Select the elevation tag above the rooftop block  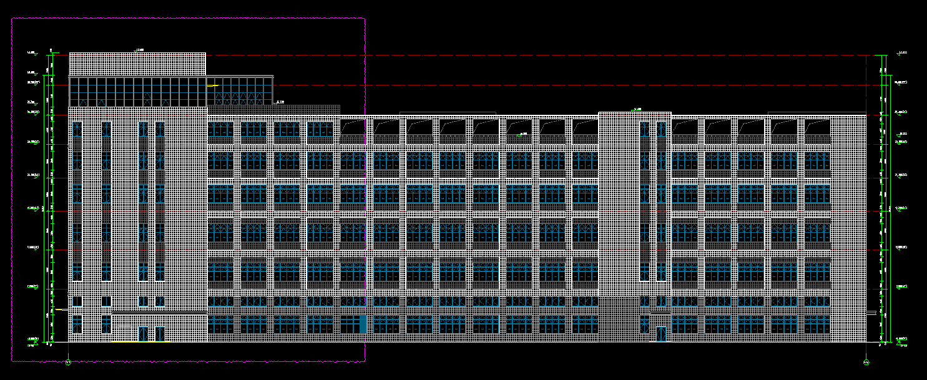(139, 50)
